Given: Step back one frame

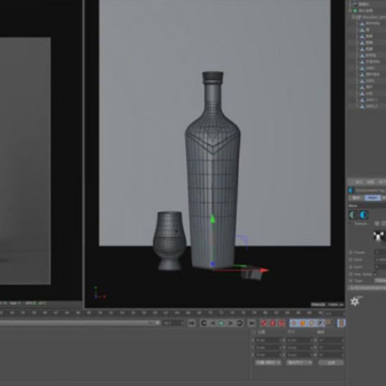Looking at the screenshot, I should [x=212, y=323].
